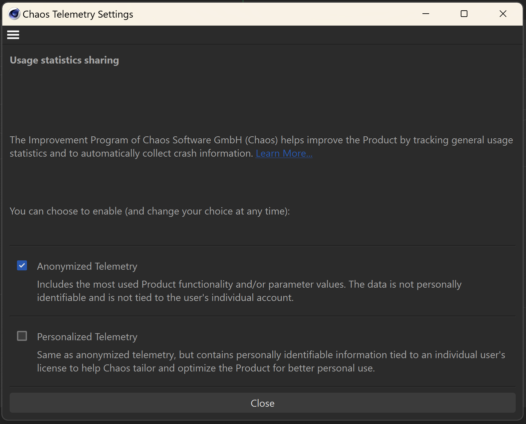The image size is (526, 424).
Task: Enable the Personalized Telemetry checkbox
Action: point(22,336)
